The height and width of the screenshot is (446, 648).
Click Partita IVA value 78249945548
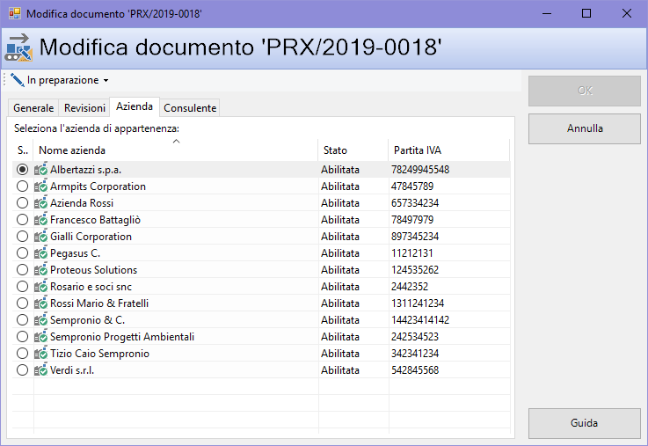(x=420, y=170)
